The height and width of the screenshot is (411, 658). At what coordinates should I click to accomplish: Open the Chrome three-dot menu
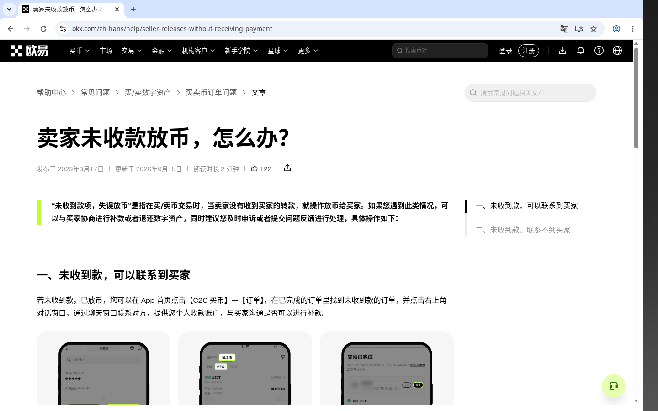633,29
